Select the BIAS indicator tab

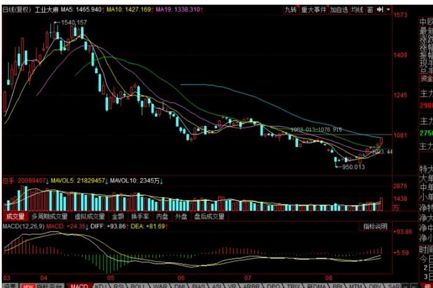click(x=198, y=286)
